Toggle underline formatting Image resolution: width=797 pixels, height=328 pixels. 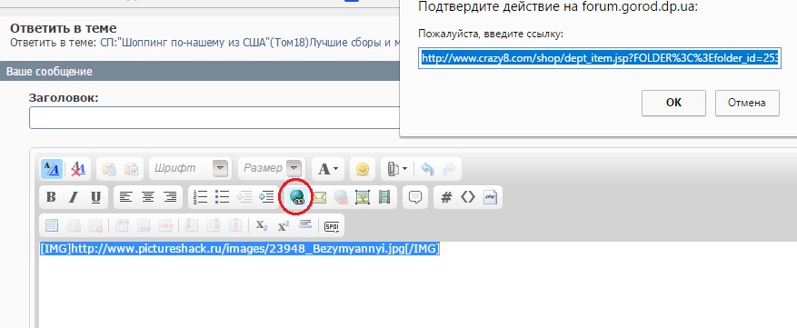(x=96, y=197)
